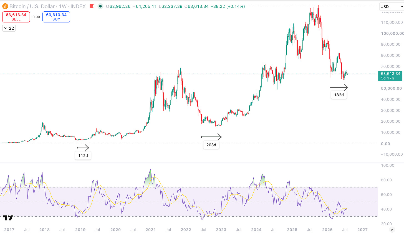Click the red flag icon beside INDEX
Screen dimensions: 404x234
(92, 6)
